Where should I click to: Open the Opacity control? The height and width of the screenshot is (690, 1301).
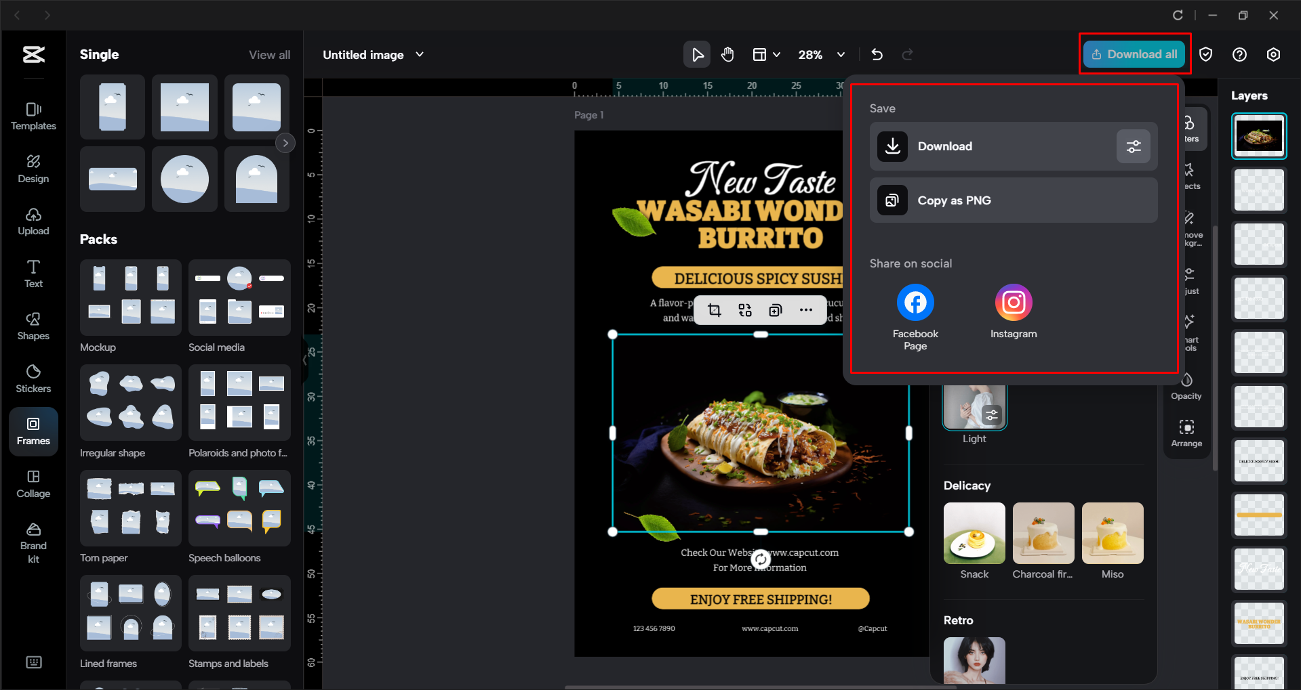pos(1186,385)
